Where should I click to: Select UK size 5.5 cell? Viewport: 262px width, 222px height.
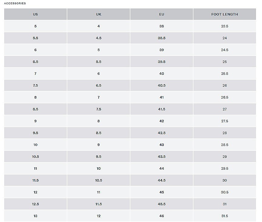[99, 62]
